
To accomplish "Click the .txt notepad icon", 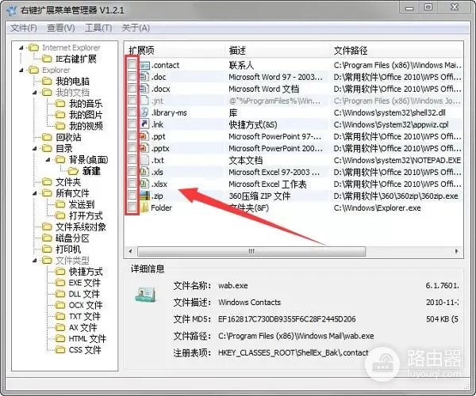I will [x=144, y=160].
